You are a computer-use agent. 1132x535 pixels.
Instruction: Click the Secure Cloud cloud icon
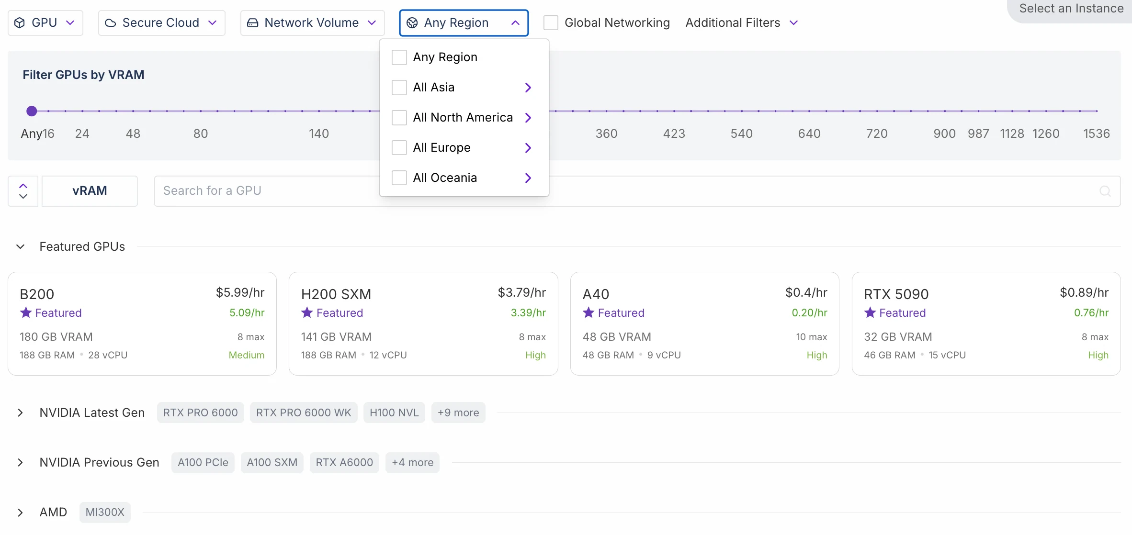(x=111, y=23)
